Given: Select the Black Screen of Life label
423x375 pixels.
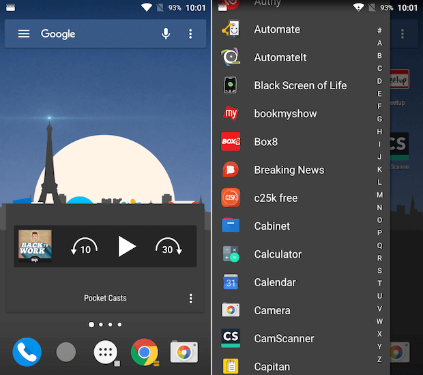Looking at the screenshot, I should tap(300, 85).
